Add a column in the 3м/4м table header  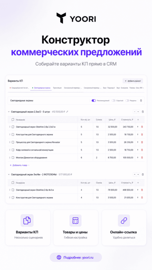138,183
